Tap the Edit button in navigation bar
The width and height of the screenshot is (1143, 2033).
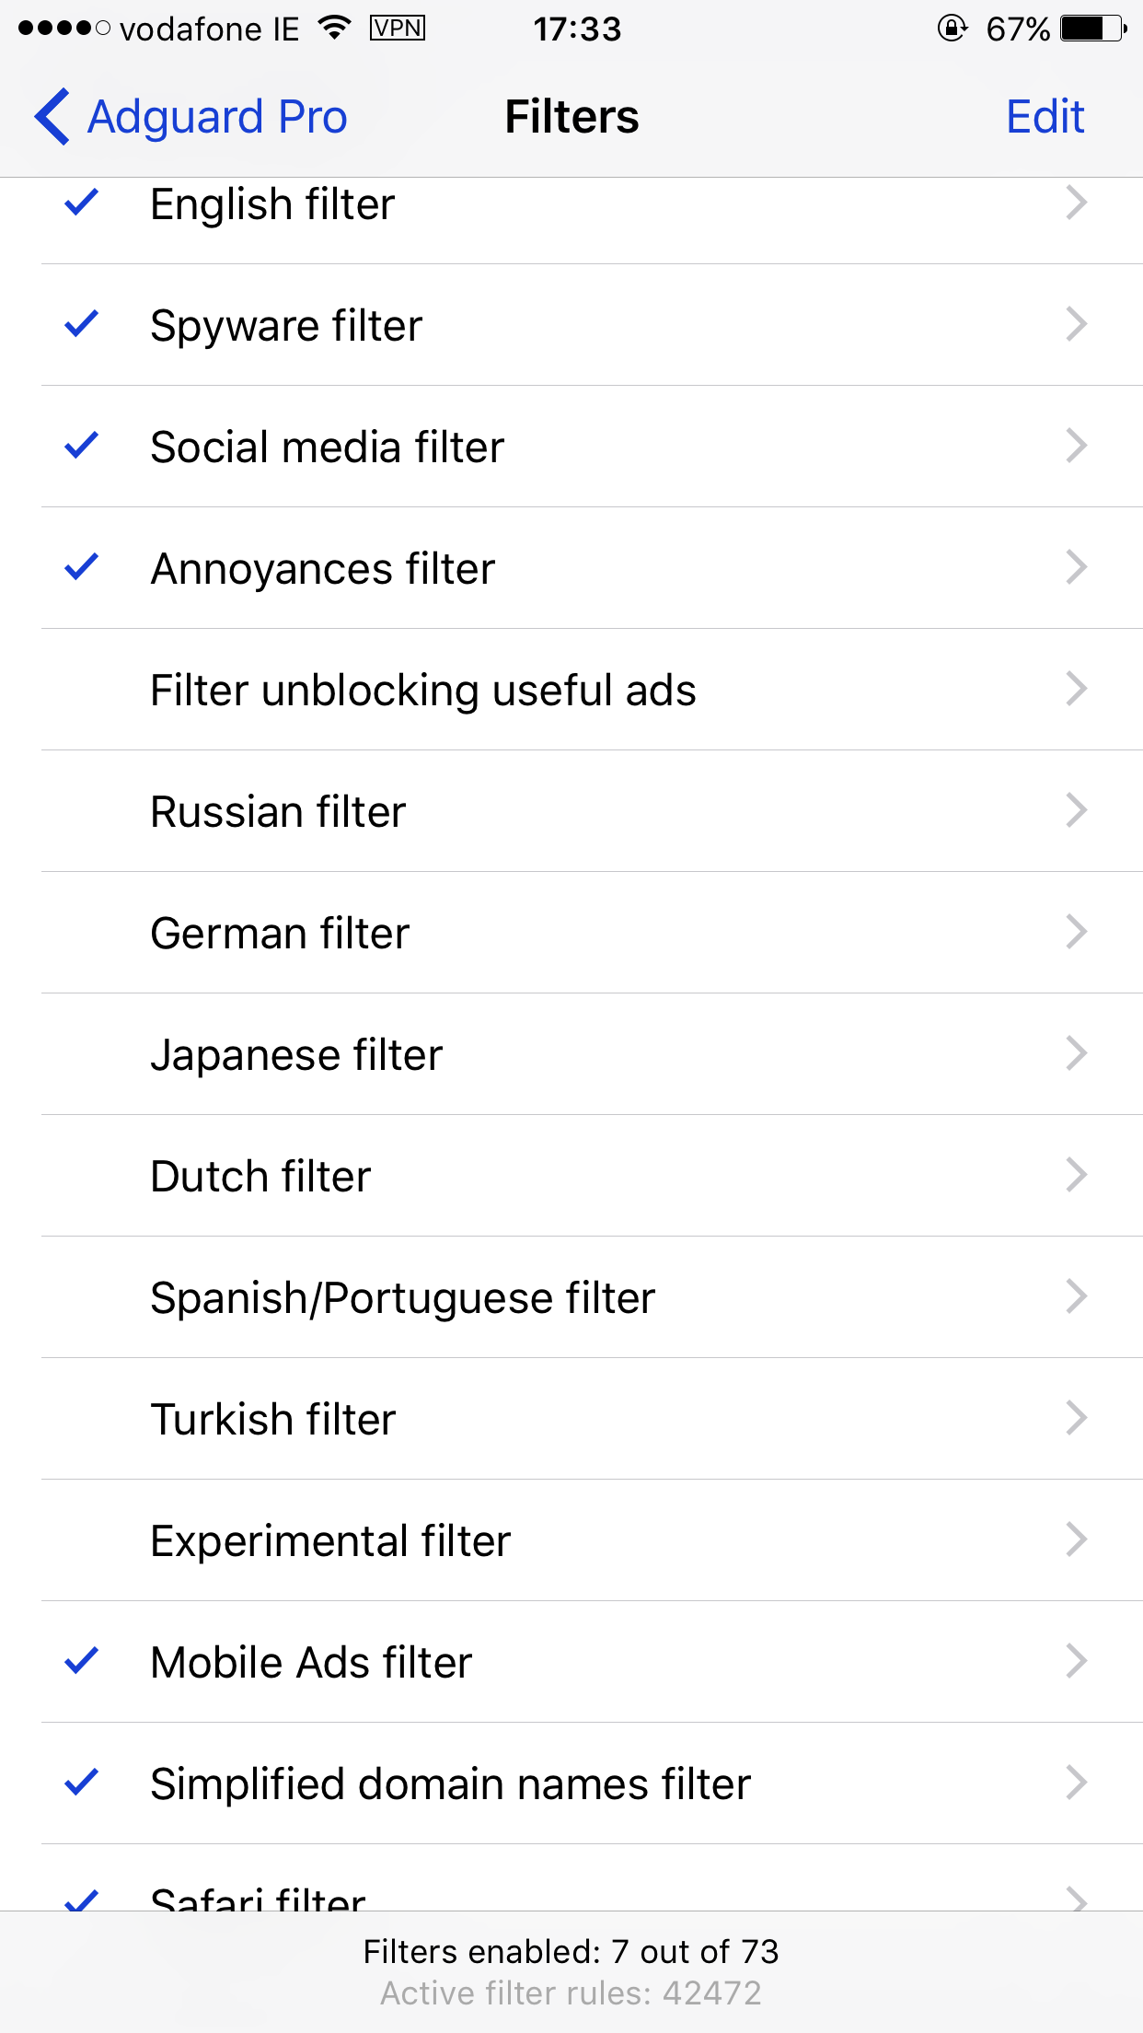1045,117
